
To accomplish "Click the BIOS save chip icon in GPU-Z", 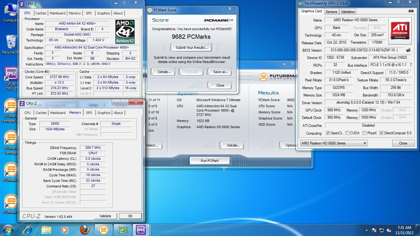I will (x=408, y=50).
